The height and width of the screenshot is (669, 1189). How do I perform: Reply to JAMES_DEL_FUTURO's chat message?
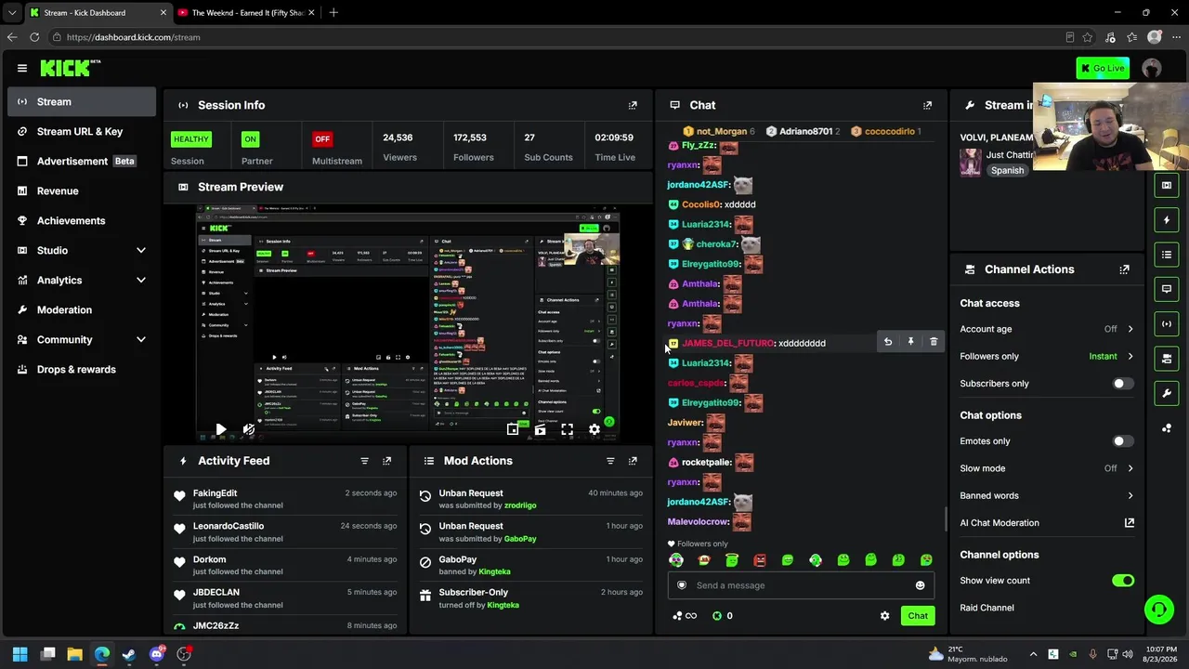(x=887, y=342)
